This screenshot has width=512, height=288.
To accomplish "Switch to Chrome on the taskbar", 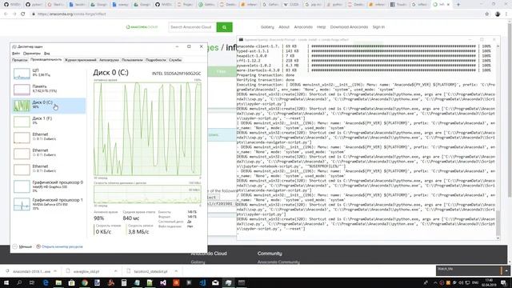I will point(85,282).
